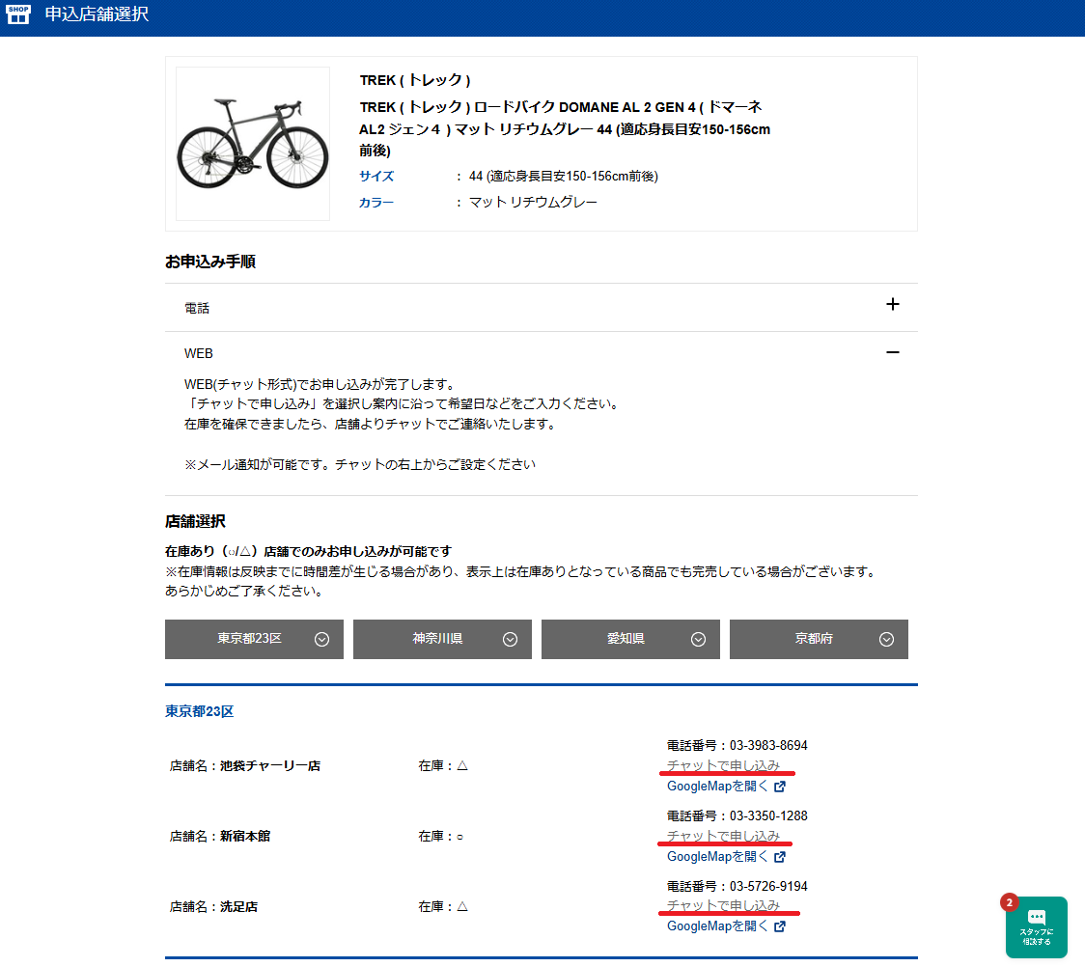Open the 神奈川県 region dropdown
The width and height of the screenshot is (1085, 967).
[442, 639]
